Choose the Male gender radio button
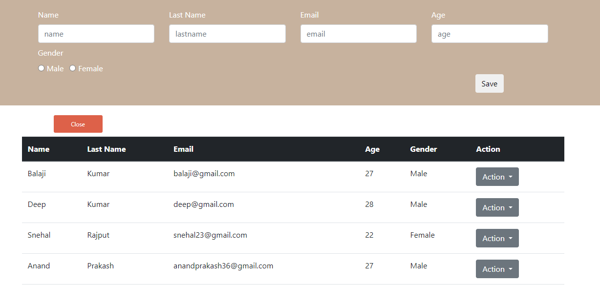The image size is (600, 285). [42, 68]
